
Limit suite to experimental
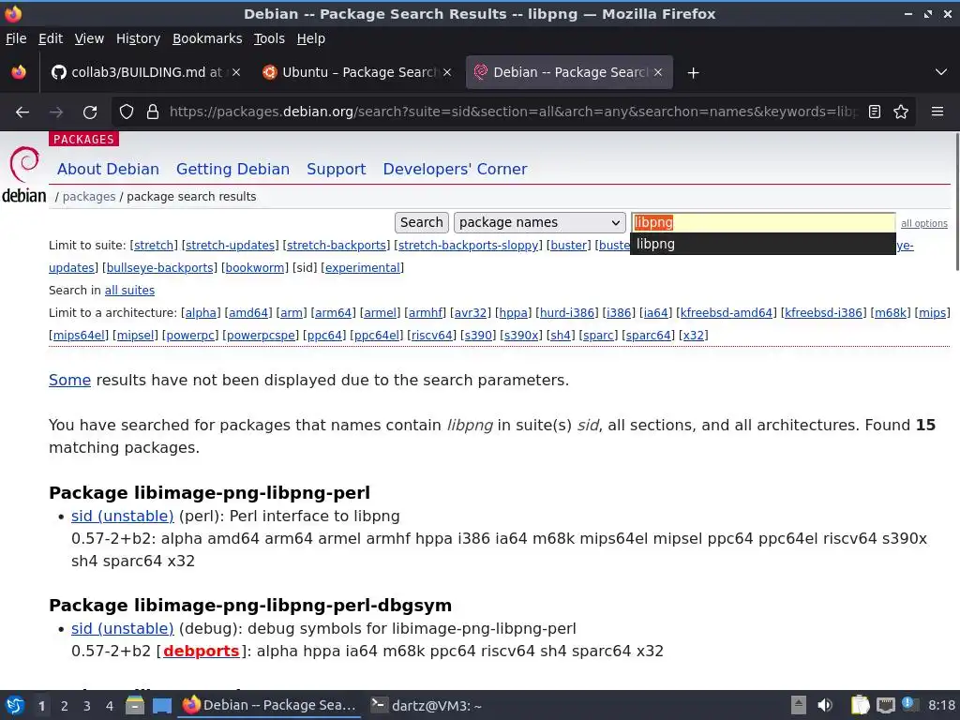(x=363, y=268)
